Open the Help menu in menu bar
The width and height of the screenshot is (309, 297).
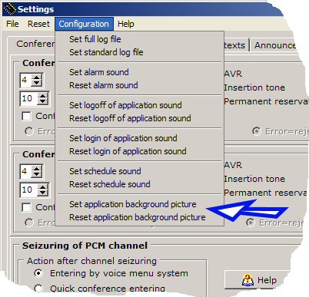(126, 24)
